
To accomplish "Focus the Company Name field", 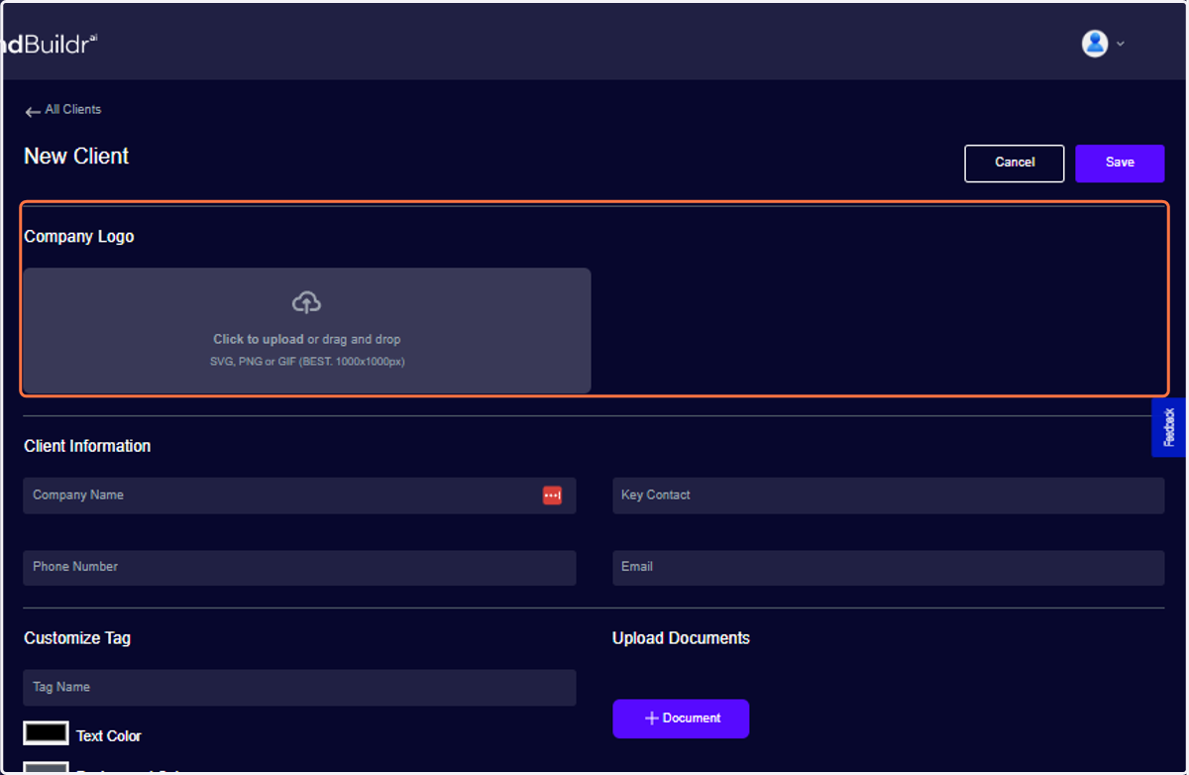I will (299, 496).
